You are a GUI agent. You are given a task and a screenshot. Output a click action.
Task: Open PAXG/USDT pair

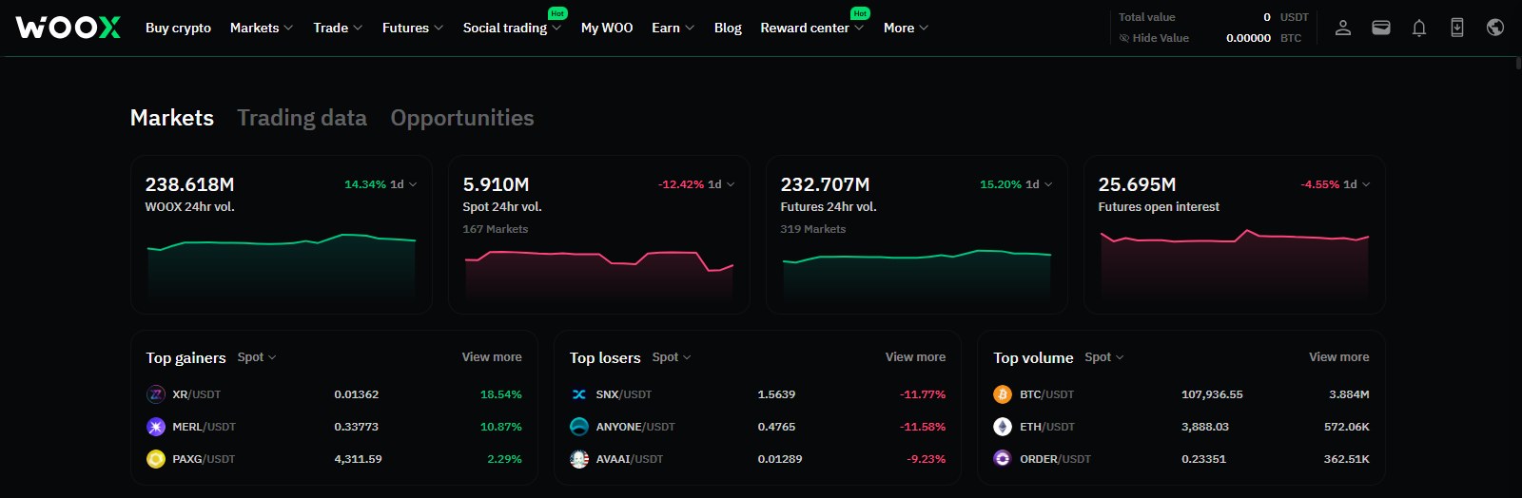204,459
